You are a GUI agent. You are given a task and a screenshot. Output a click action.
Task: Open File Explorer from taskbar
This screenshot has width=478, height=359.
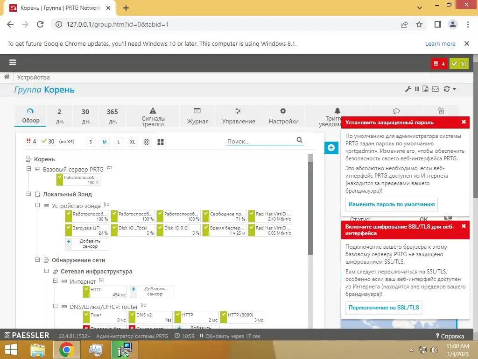38,350
